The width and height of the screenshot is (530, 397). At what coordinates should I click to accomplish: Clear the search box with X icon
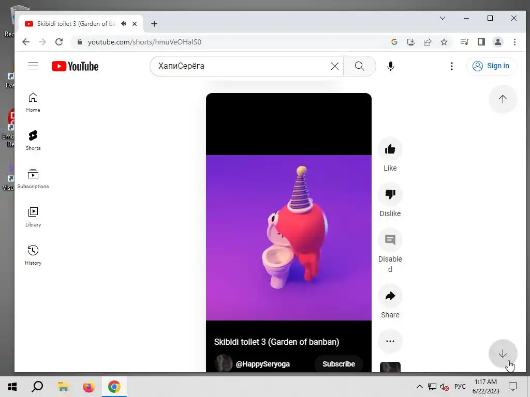[x=335, y=66]
